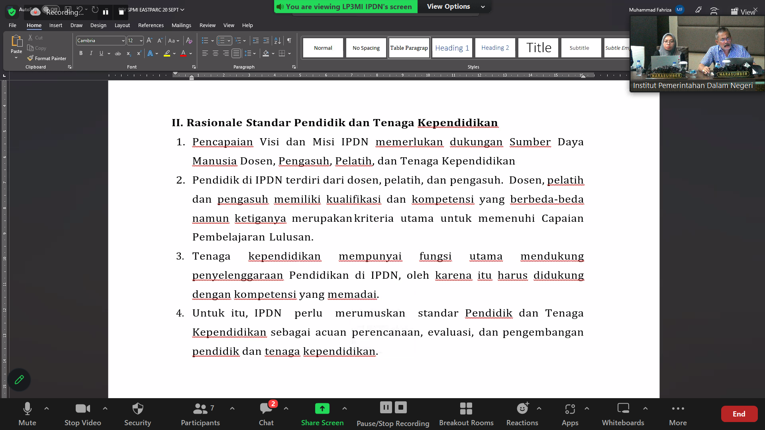Decrease font size with Shrink Font icon
This screenshot has height=430, width=765.
pyautogui.click(x=160, y=41)
